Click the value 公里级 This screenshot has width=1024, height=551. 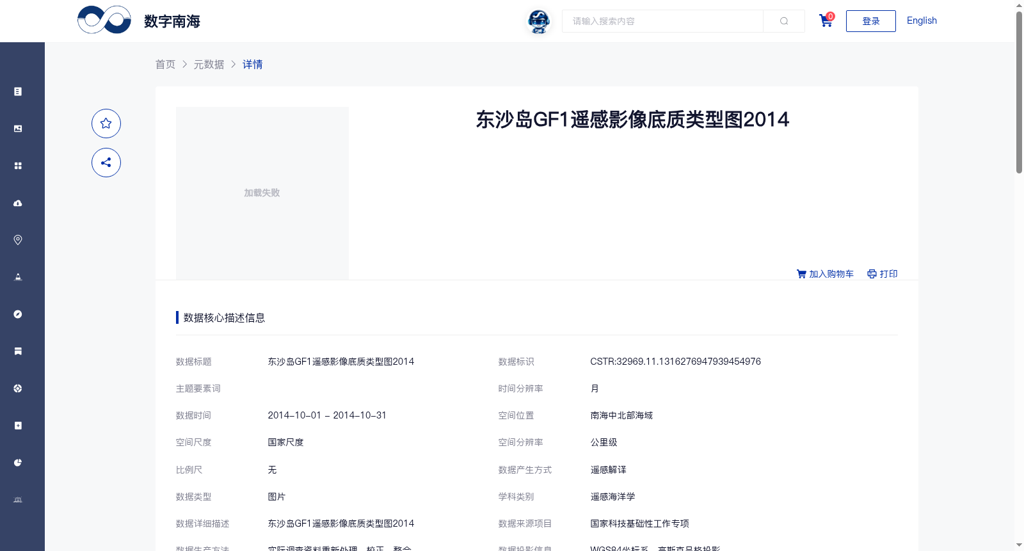(604, 442)
